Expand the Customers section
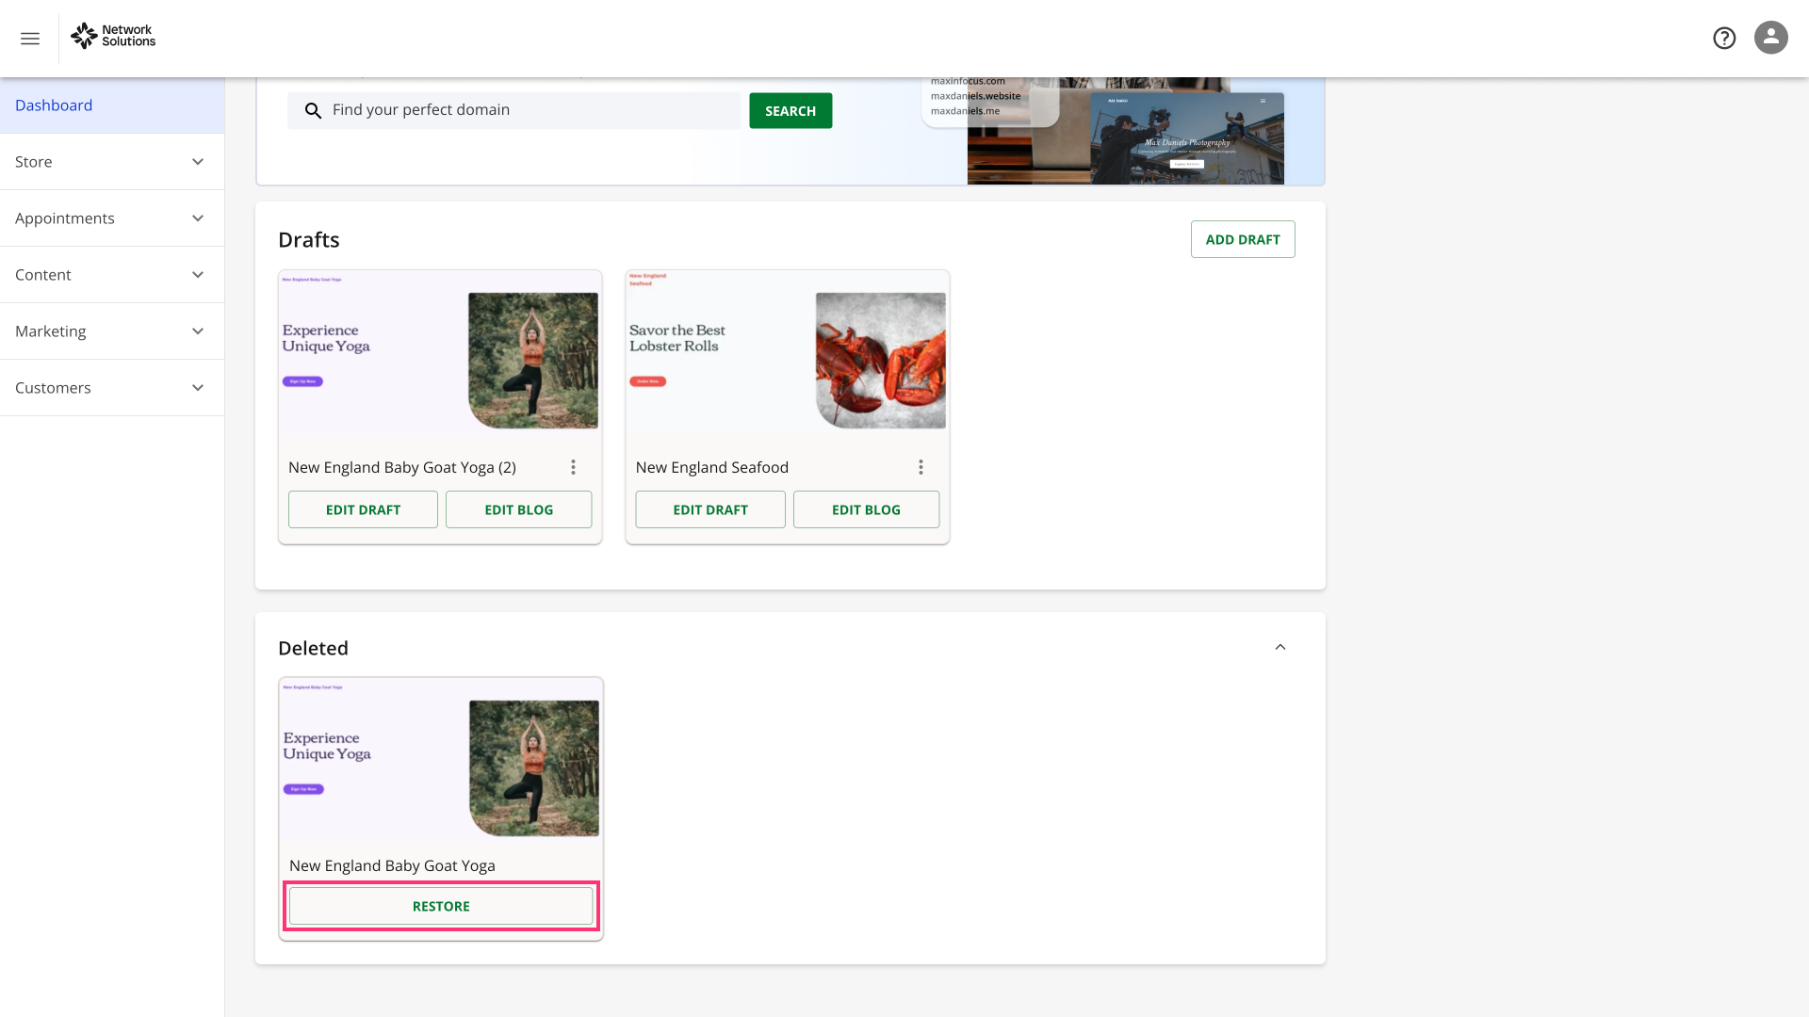 point(111,388)
